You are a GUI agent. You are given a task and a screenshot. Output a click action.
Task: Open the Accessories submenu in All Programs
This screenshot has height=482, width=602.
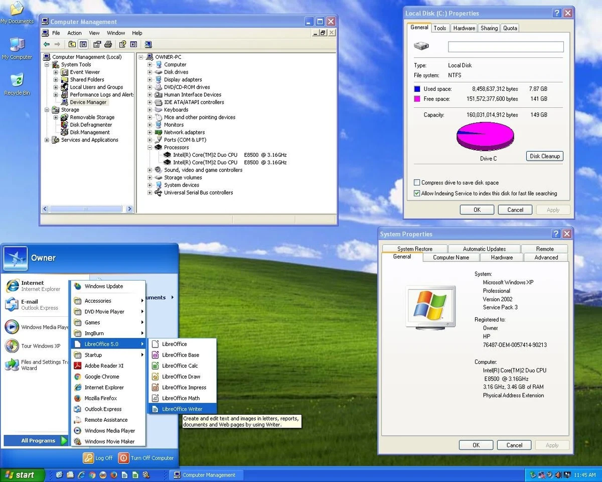108,301
